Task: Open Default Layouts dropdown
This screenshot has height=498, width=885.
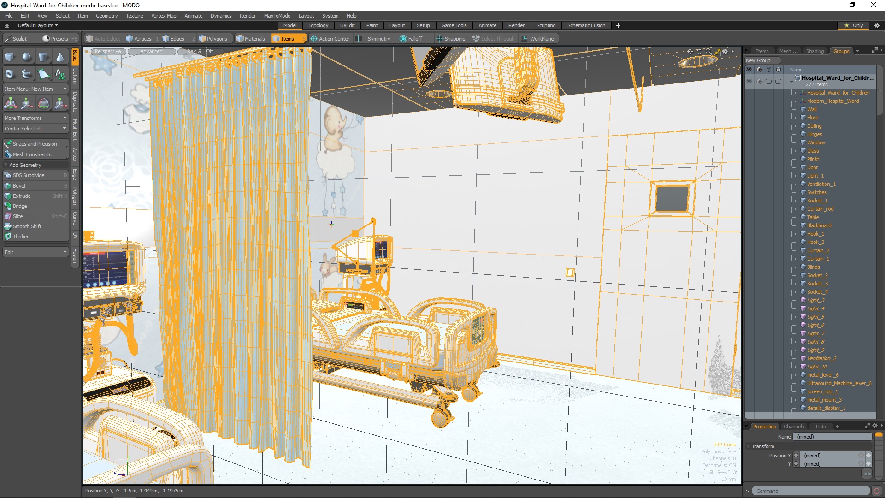Action: 38,25
